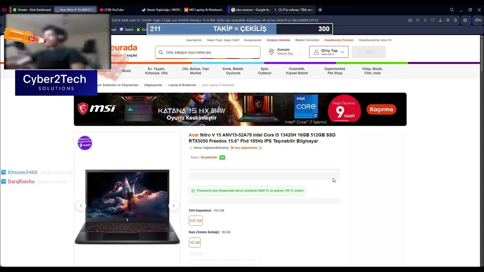Screen dimensions: 484x272
Task: Open Müşteri Hizmetleri link
Action: coord(307,40)
